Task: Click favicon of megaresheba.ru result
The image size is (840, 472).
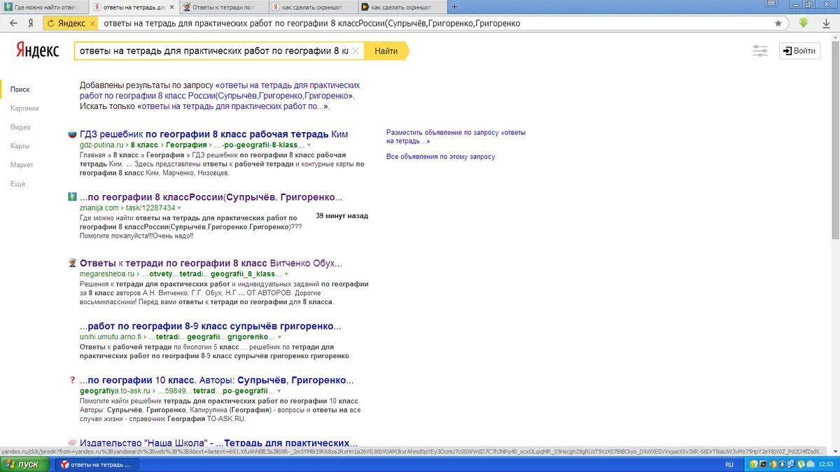Action: pyautogui.click(x=71, y=263)
